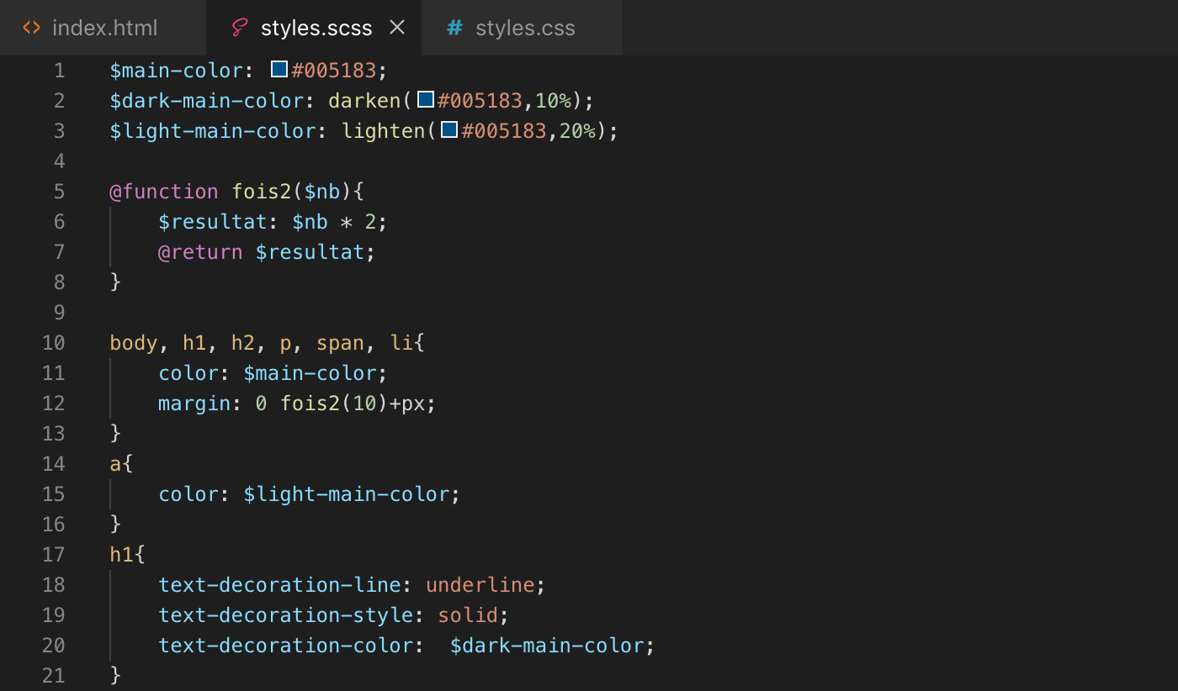Click line number 5 in the gutter

click(59, 192)
